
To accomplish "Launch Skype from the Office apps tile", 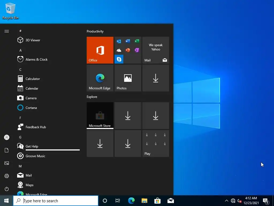I will click(119, 59).
